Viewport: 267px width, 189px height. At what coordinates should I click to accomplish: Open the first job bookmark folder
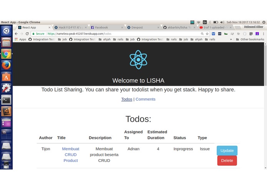click(x=62, y=39)
